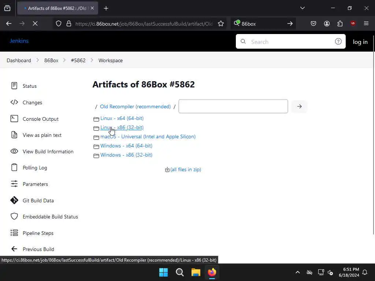Click the page vertical scrollbar
Viewport: 375px width, 281px height.
coord(374,135)
